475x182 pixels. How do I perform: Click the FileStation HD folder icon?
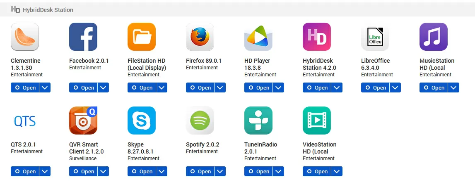click(x=142, y=37)
